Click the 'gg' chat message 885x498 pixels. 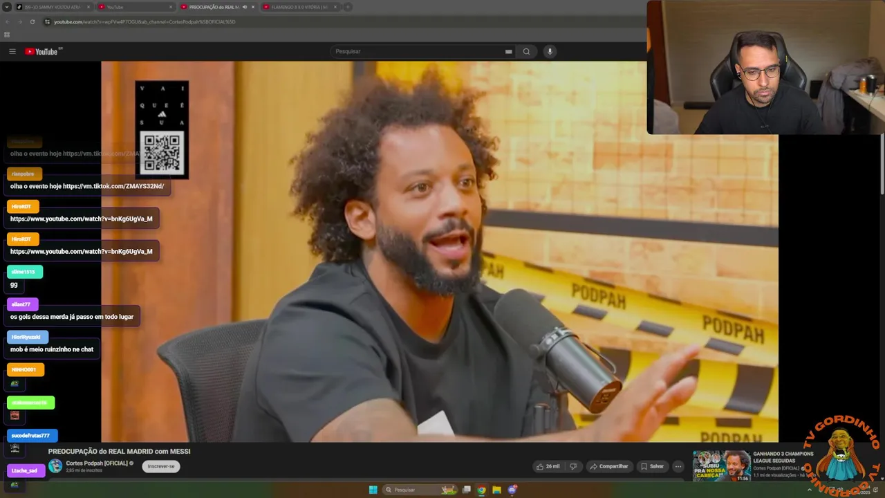[14, 284]
